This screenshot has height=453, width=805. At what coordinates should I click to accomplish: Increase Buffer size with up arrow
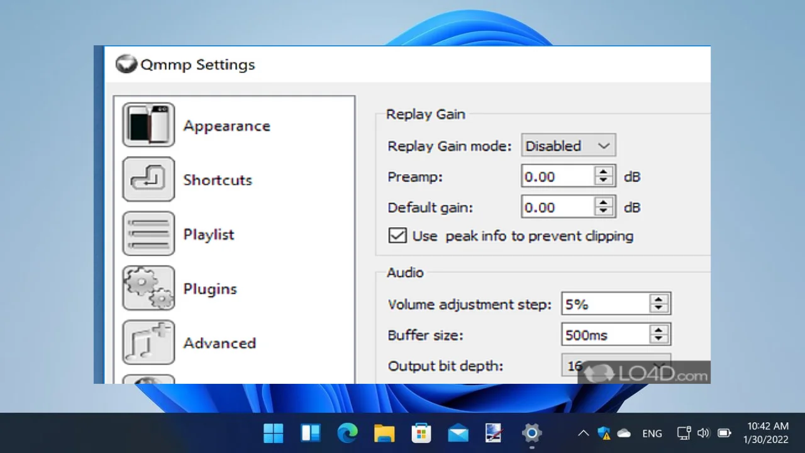(x=658, y=330)
